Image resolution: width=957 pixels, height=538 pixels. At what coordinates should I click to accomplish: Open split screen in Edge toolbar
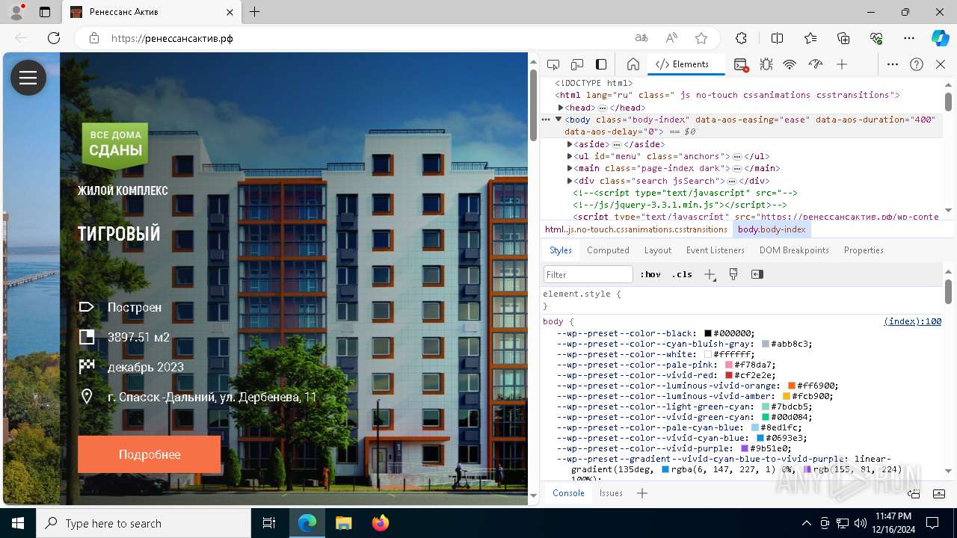coord(777,38)
